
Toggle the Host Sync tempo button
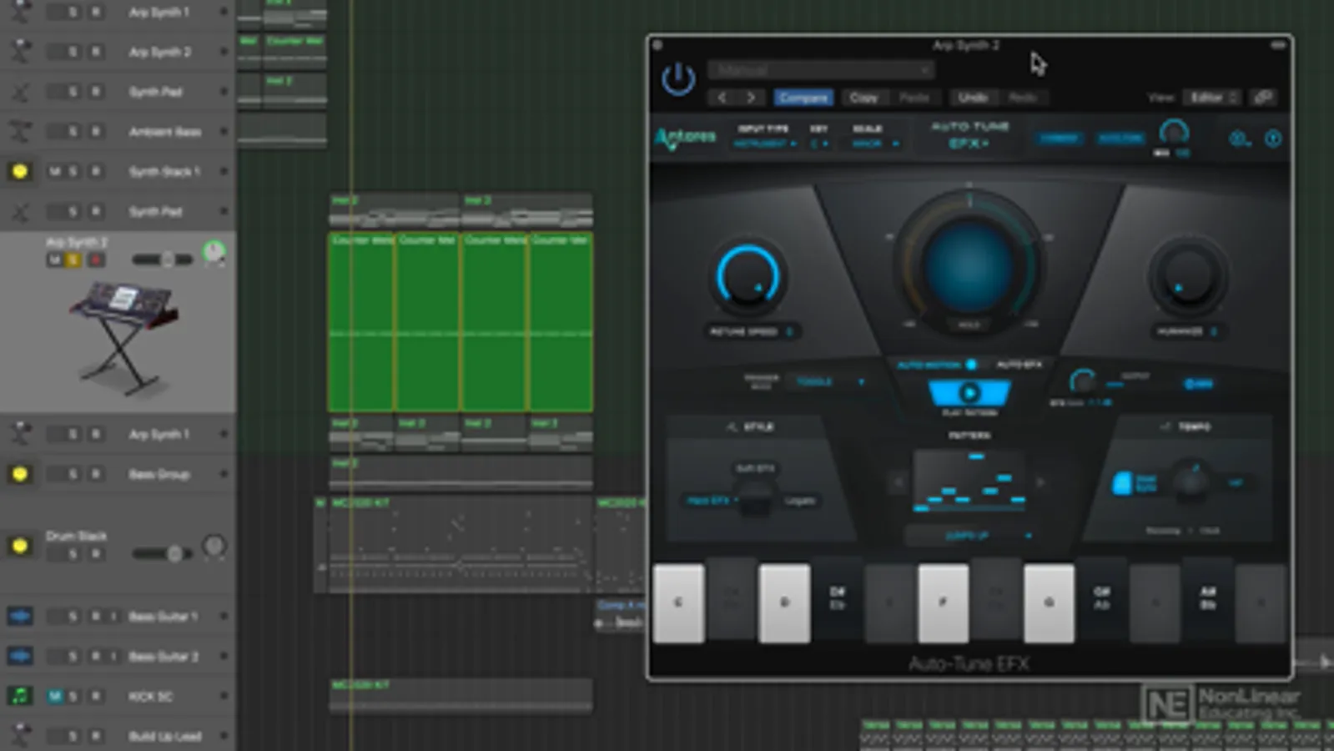(1124, 483)
